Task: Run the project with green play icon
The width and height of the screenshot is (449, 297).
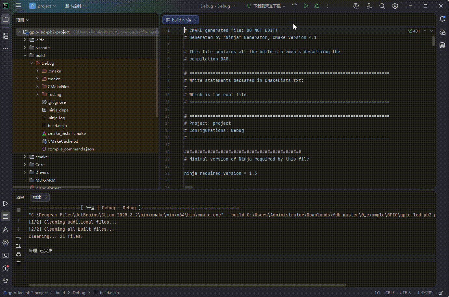Action: click(x=306, y=6)
